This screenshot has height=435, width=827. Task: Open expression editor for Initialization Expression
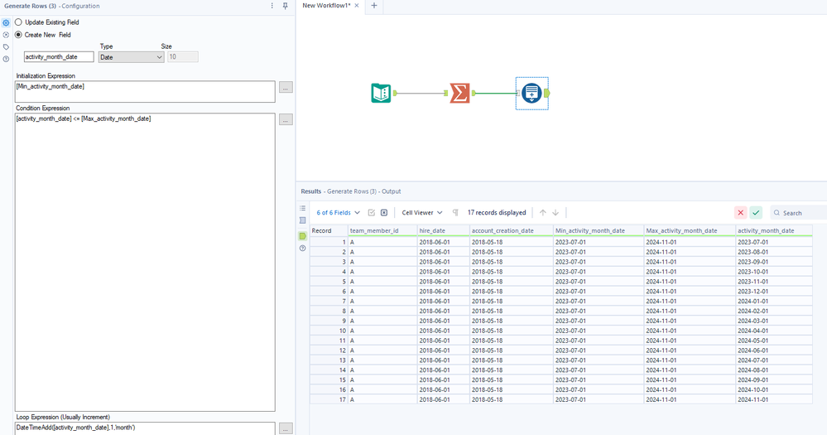point(286,88)
